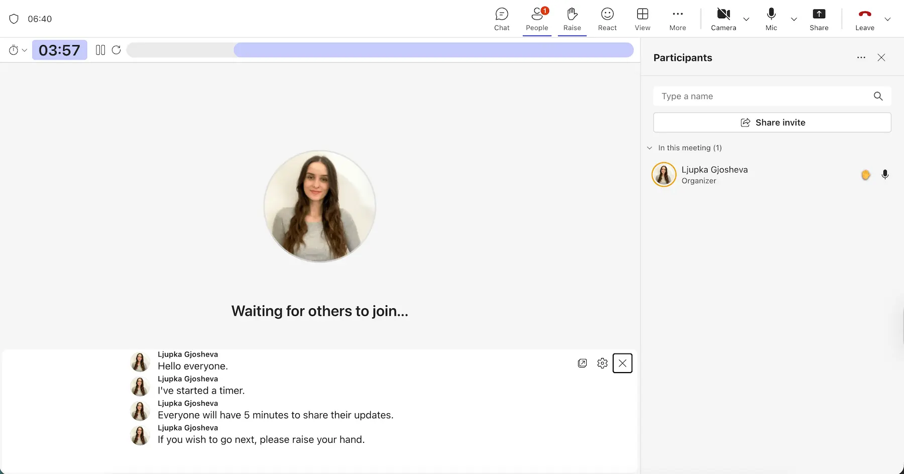Open caption settings gear icon
The height and width of the screenshot is (474, 904).
coord(602,363)
